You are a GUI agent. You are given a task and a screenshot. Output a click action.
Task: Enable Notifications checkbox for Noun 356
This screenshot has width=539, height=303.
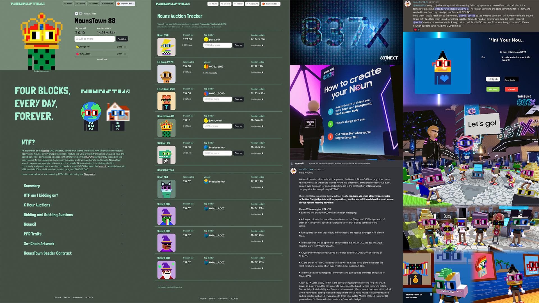pyautogui.click(x=262, y=45)
